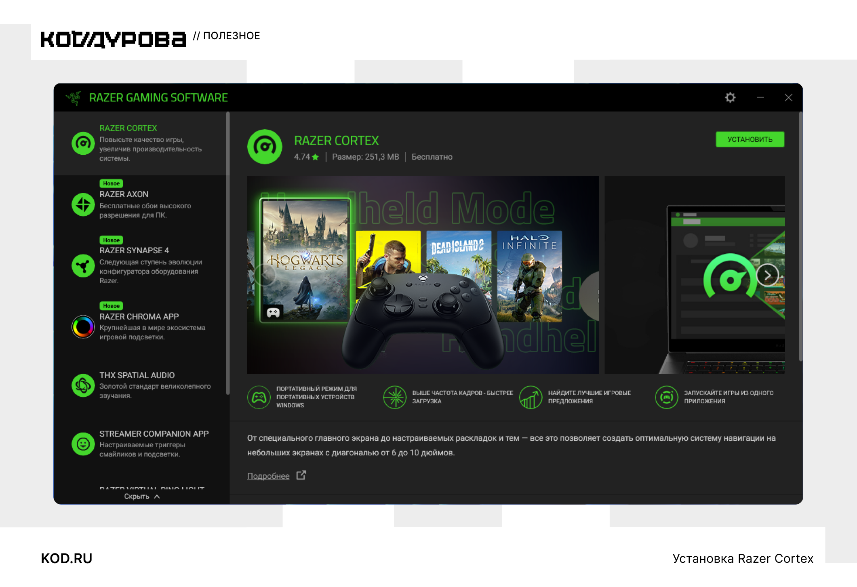Select RAZER CORTEX title in sidebar

[128, 128]
